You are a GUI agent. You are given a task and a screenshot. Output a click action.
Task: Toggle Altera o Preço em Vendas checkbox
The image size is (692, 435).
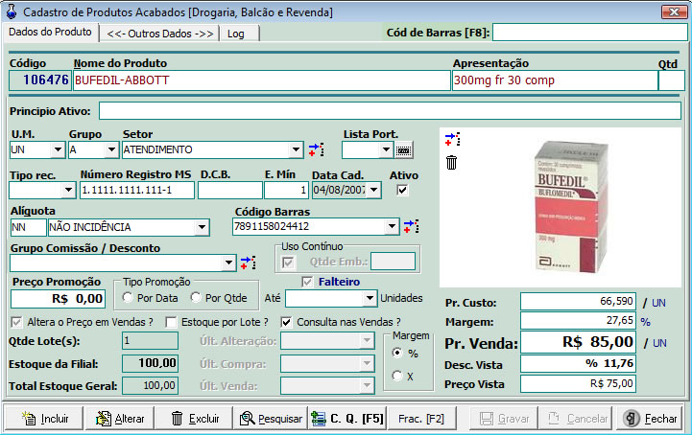pyautogui.click(x=16, y=322)
